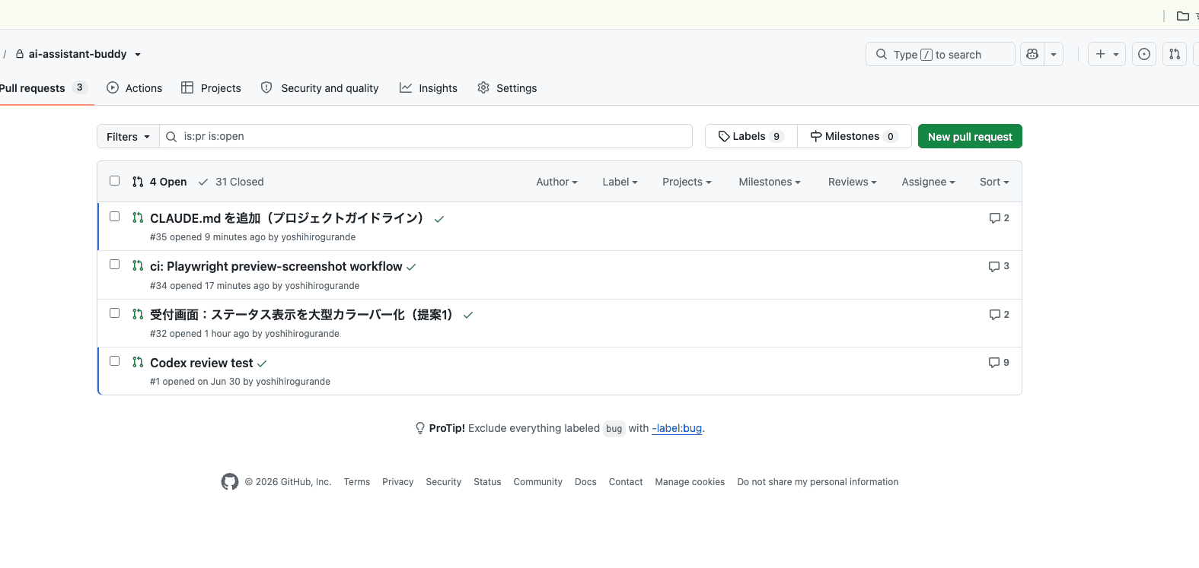Click author yoshihirogurande on PR #1
This screenshot has width=1199, height=568.
[293, 382]
